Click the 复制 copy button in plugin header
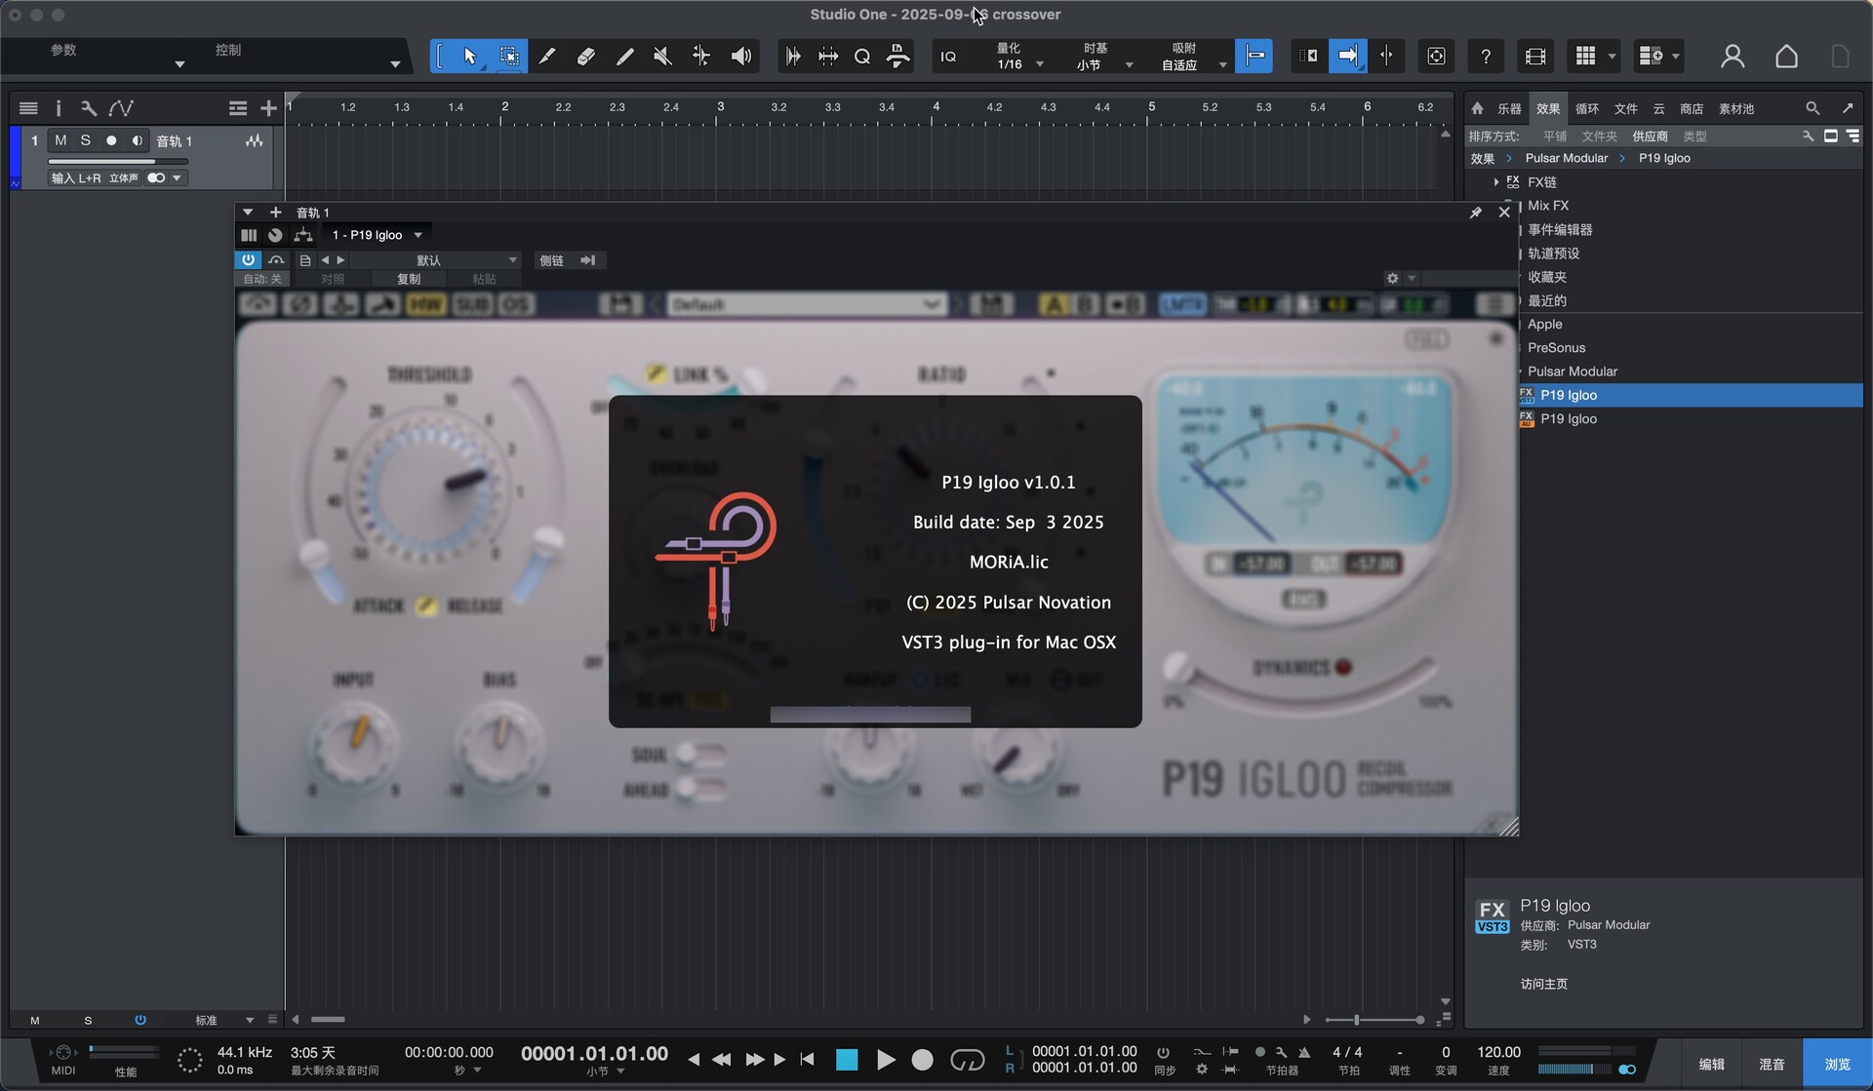This screenshot has height=1091, width=1873. click(x=409, y=279)
